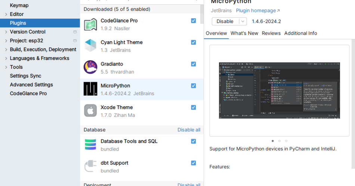Expand Languages & Frameworks node
Screen dimensions: 355x186
click(x=6, y=58)
